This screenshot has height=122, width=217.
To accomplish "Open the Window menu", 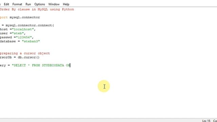I will [x=54, y=4].
